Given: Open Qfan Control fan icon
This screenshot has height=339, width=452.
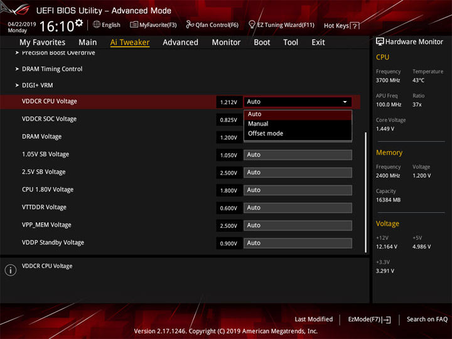Looking at the screenshot, I should point(190,24).
